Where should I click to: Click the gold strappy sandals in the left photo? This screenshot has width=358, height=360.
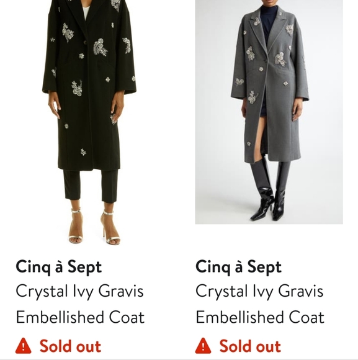[x=94, y=227]
